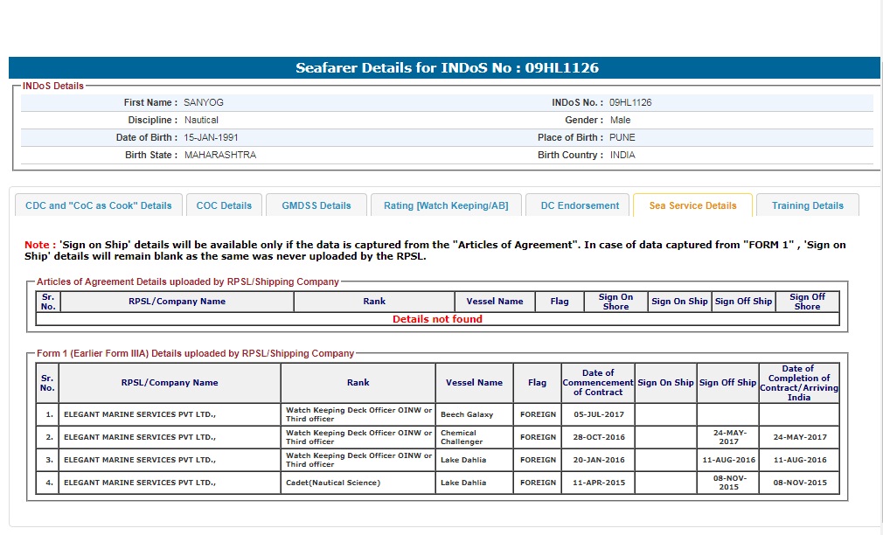Click the "Details not found" message row

coord(437,319)
